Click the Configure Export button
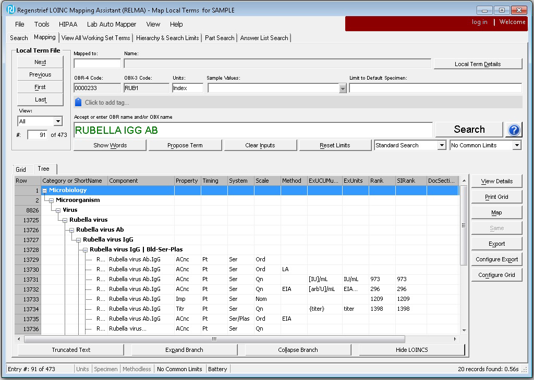The image size is (534, 380). (x=496, y=259)
